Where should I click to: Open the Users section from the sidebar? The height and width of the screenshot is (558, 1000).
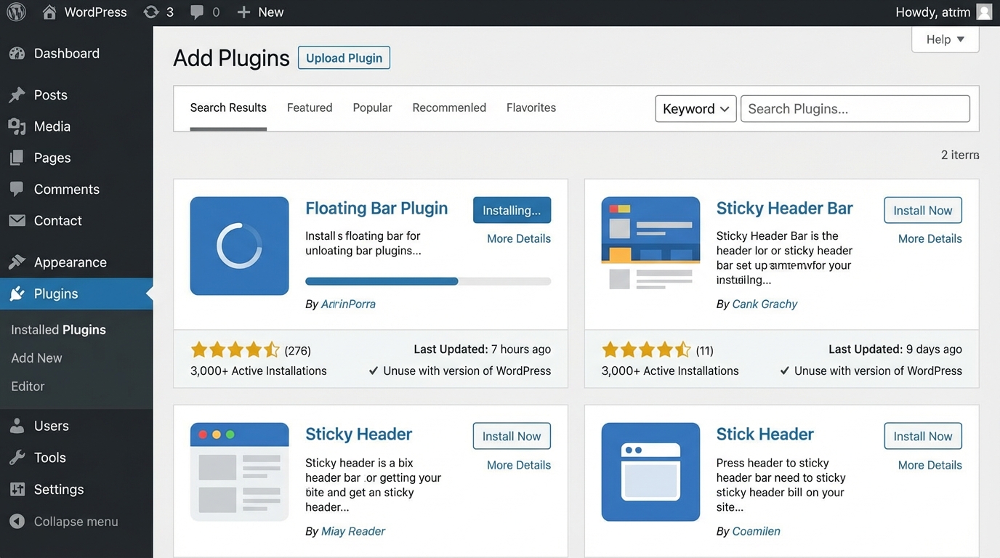tap(51, 426)
